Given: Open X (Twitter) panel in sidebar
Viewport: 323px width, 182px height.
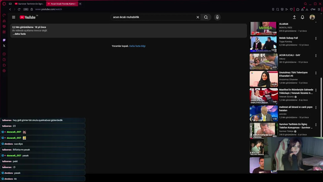Looking at the screenshot, I should (x=4, y=46).
